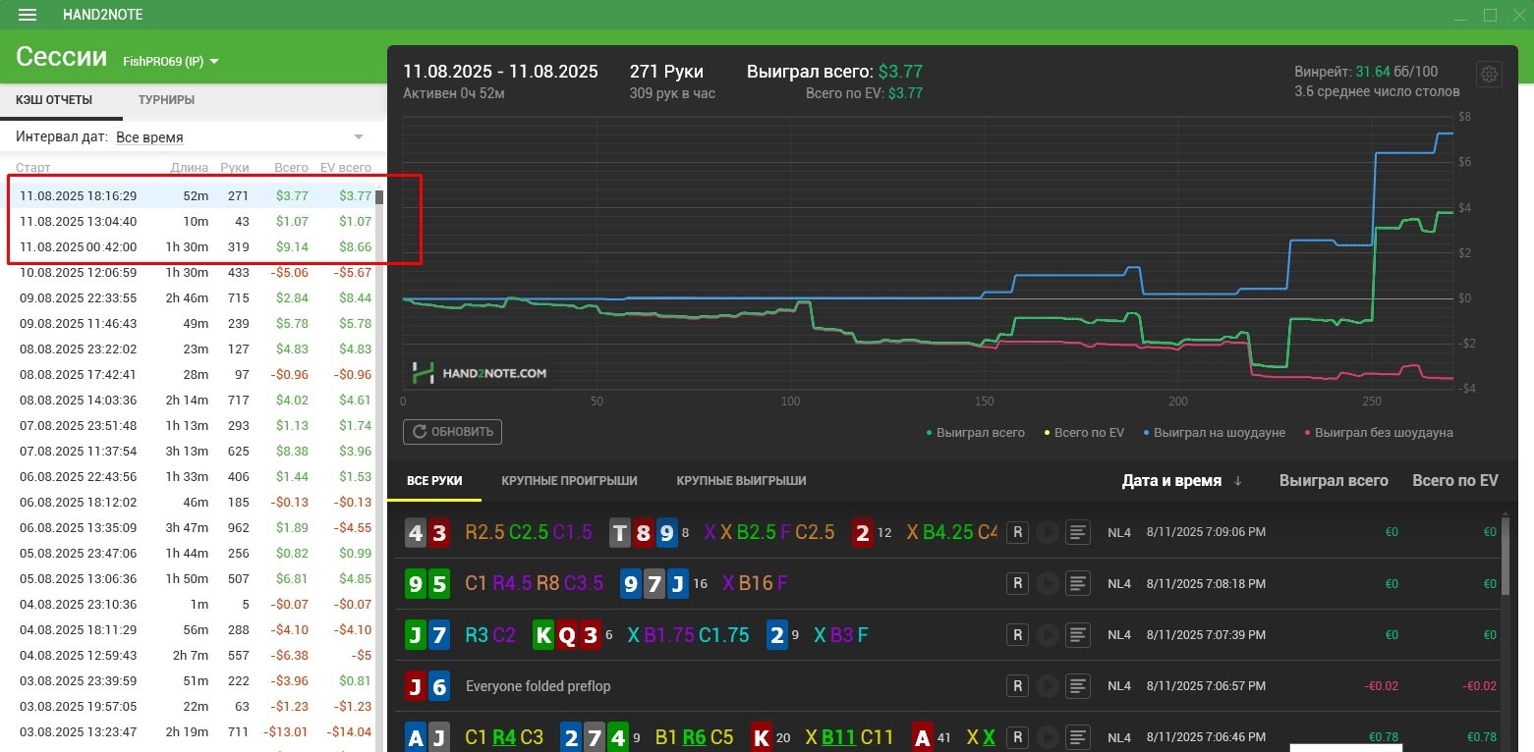Open the Интервал дат Все время dropdown
Screen dimensions: 1534x752
click(240, 137)
